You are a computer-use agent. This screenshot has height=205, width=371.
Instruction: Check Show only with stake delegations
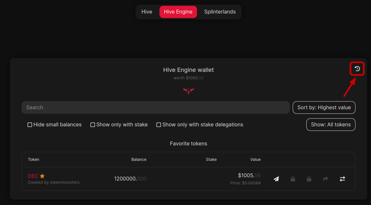(159, 125)
